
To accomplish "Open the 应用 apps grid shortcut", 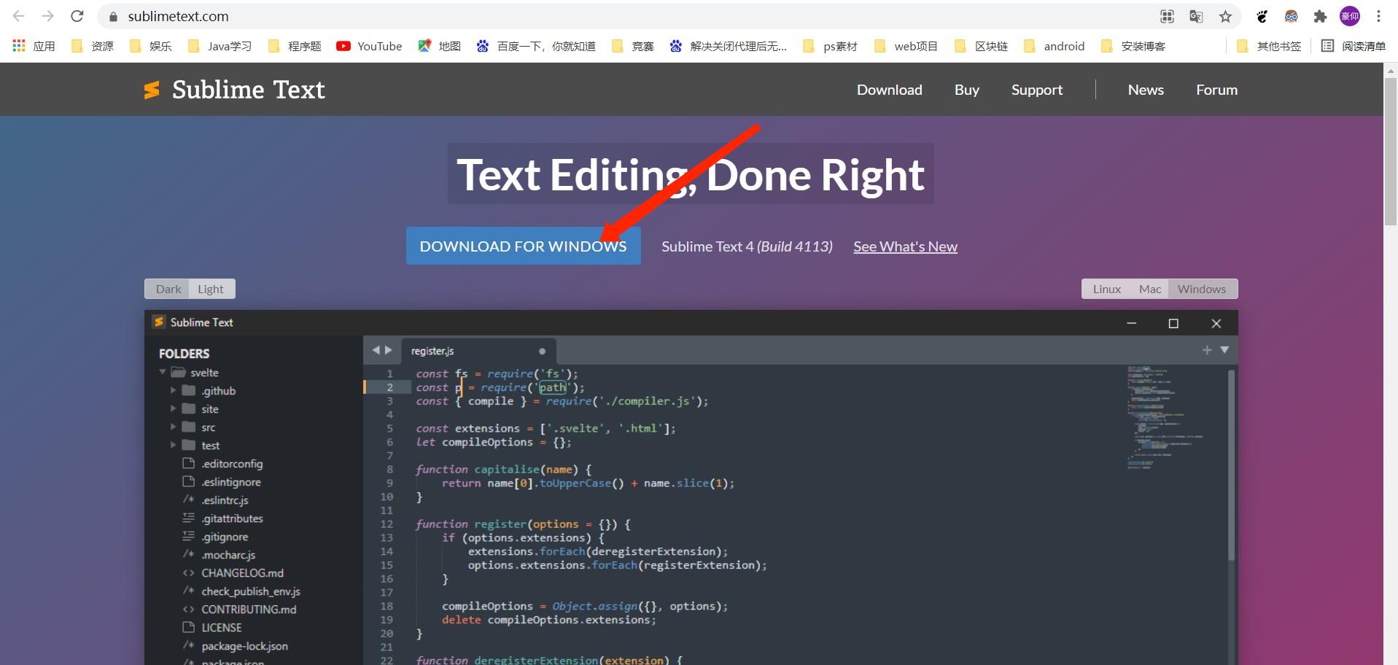I will point(34,46).
